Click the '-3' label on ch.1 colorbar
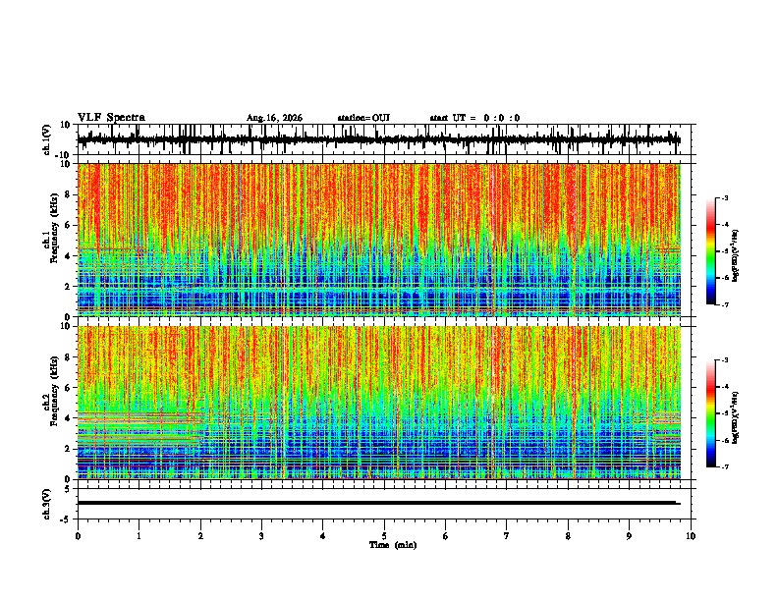778x601 pixels. [x=724, y=197]
